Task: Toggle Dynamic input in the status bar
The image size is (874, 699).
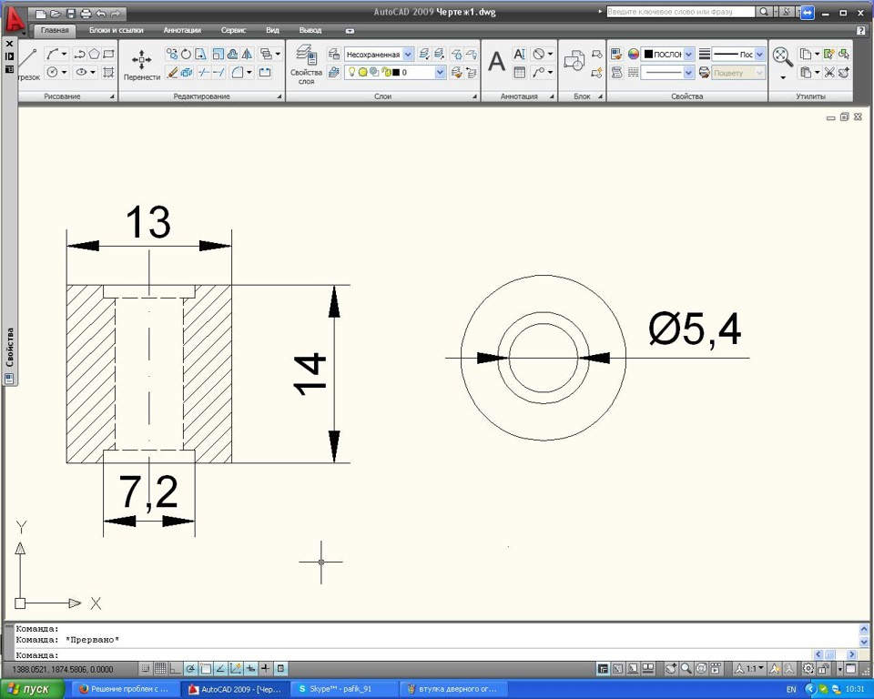Action: [251, 668]
